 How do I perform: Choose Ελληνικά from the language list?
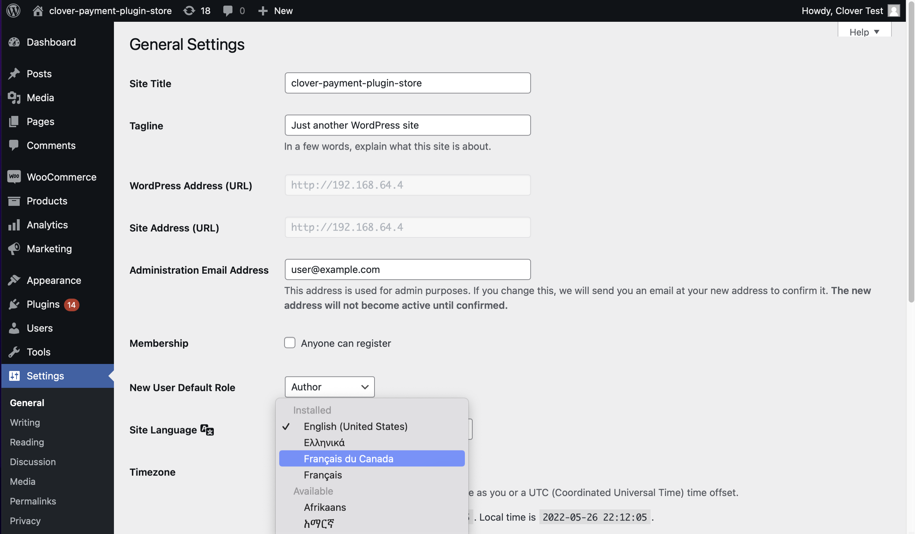[324, 442]
